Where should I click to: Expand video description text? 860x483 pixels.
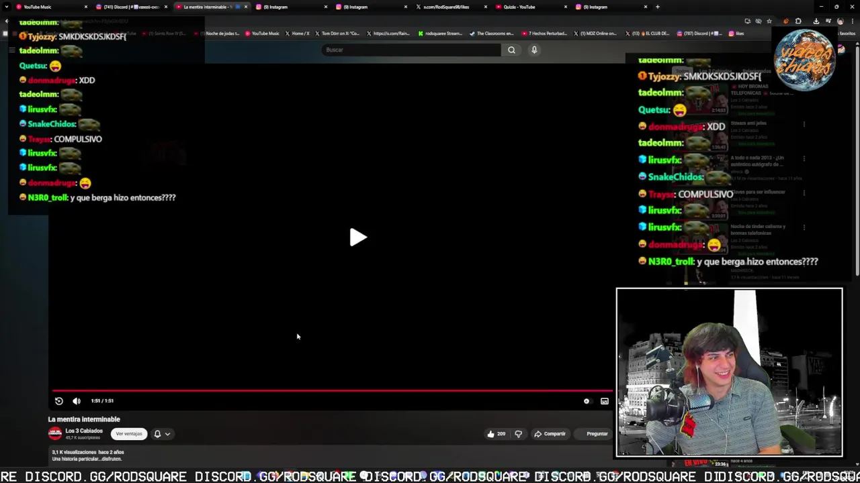(x=88, y=459)
